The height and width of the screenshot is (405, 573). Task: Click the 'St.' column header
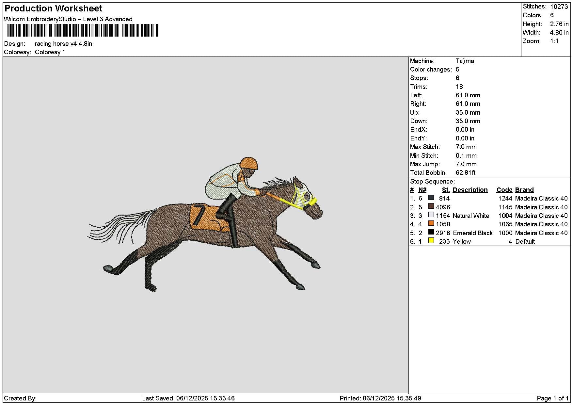446,190
